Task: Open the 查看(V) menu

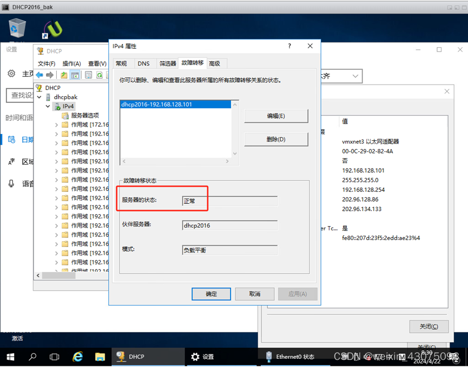Action: [x=97, y=64]
